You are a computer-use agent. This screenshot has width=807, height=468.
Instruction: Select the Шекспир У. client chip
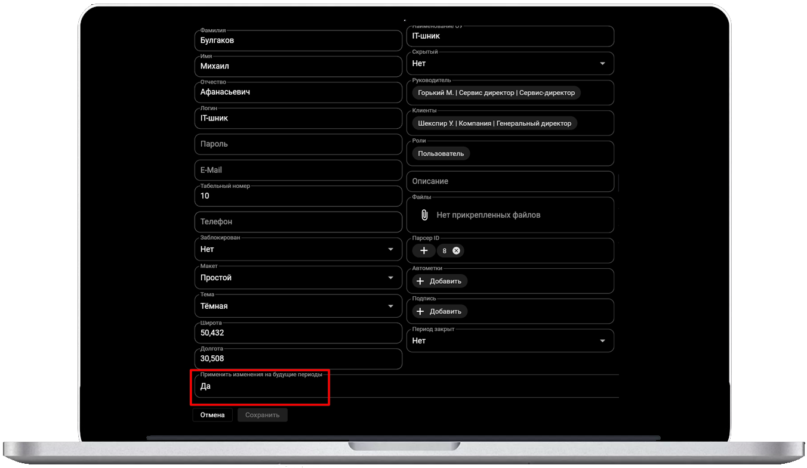494,123
